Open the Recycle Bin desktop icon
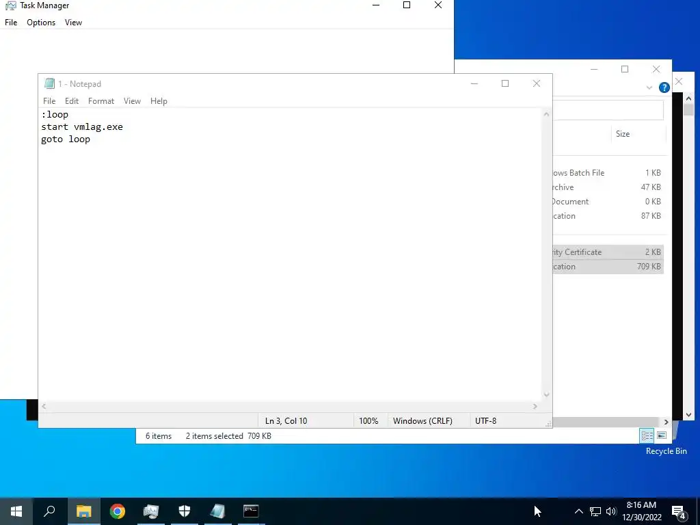The width and height of the screenshot is (700, 525). pos(666,451)
